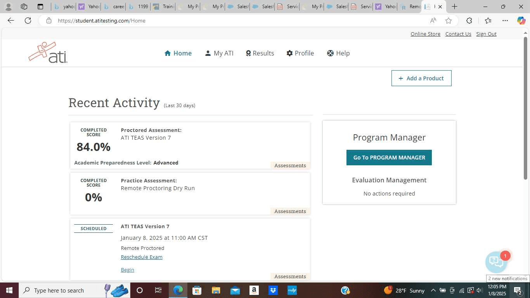Open the browser extensions icon

coord(469,21)
